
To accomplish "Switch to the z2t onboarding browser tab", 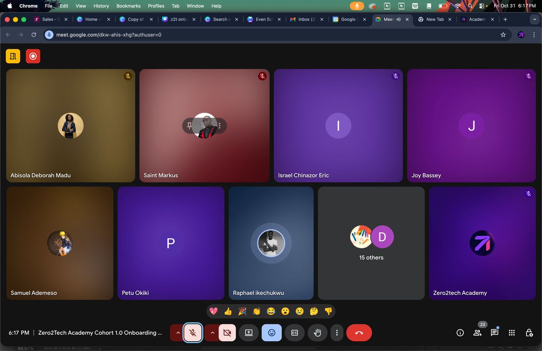I will pyautogui.click(x=178, y=19).
